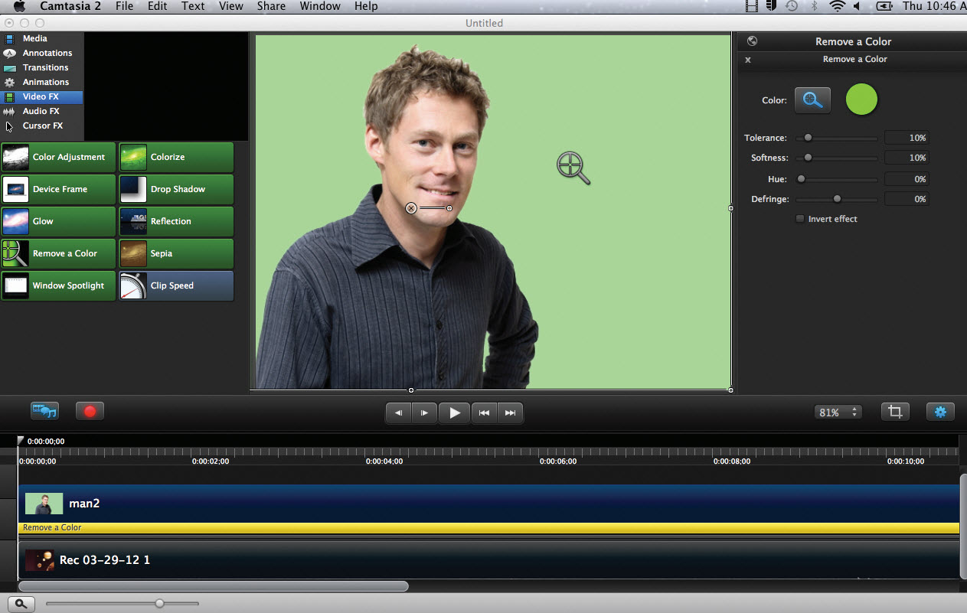
Task: Open the Text menu
Action: pos(193,6)
